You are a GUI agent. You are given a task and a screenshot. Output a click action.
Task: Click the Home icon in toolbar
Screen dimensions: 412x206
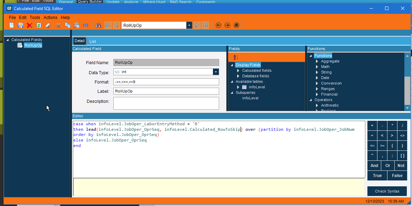click(236, 25)
